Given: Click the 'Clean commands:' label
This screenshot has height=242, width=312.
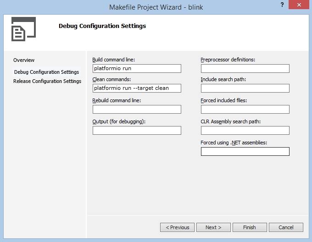Looking at the screenshot, I should coord(111,79).
